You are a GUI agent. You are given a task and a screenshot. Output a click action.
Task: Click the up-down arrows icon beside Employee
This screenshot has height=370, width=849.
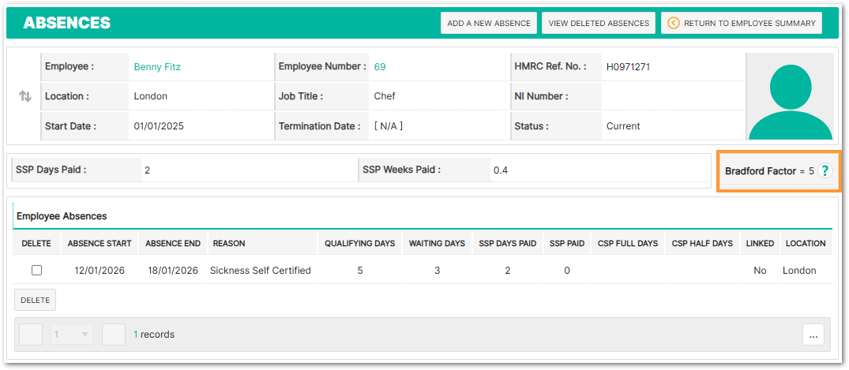(x=25, y=96)
